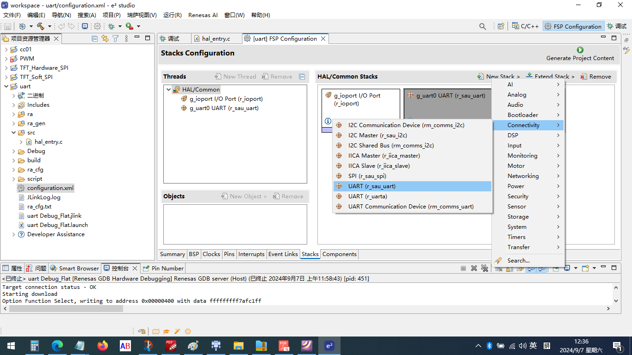Viewport: 632px width, 355px height.
Task: Click UART Communication Device (rm_comms_uart)
Action: [x=412, y=207]
